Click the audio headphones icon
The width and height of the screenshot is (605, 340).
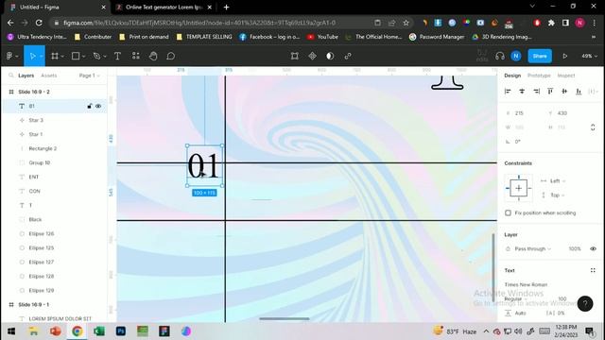500,57
